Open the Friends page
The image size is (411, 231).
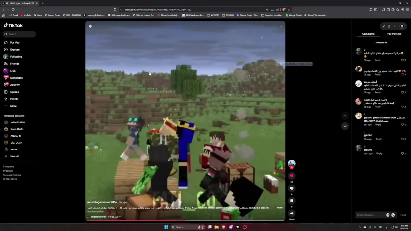coord(14,64)
